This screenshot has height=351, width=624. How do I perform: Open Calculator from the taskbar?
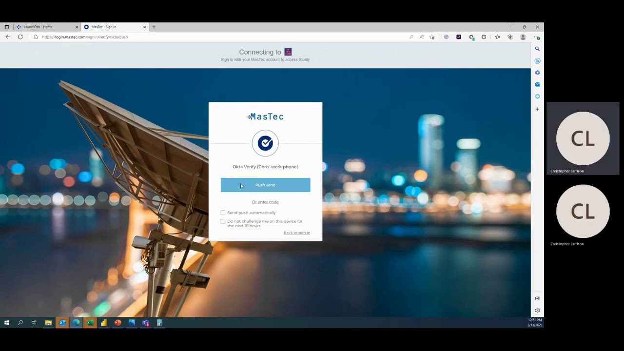point(159,323)
